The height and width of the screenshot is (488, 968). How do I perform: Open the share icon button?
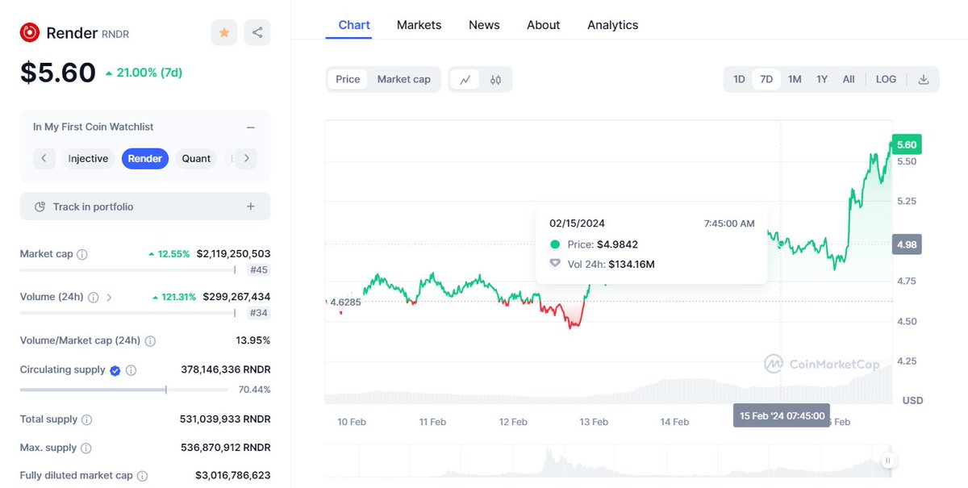coord(257,32)
